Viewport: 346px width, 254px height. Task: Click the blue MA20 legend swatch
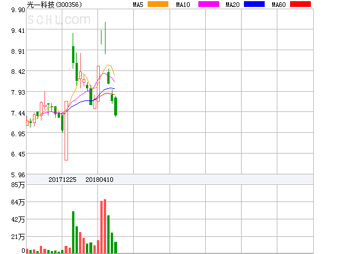[254, 4]
